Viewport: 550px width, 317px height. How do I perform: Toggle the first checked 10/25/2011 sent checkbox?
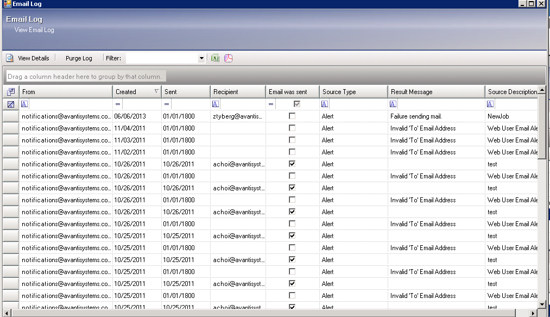pos(292,235)
